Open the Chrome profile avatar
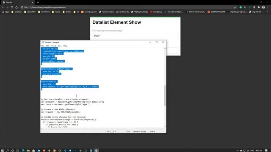Screen dimensions: 271x152 coord(263,7)
